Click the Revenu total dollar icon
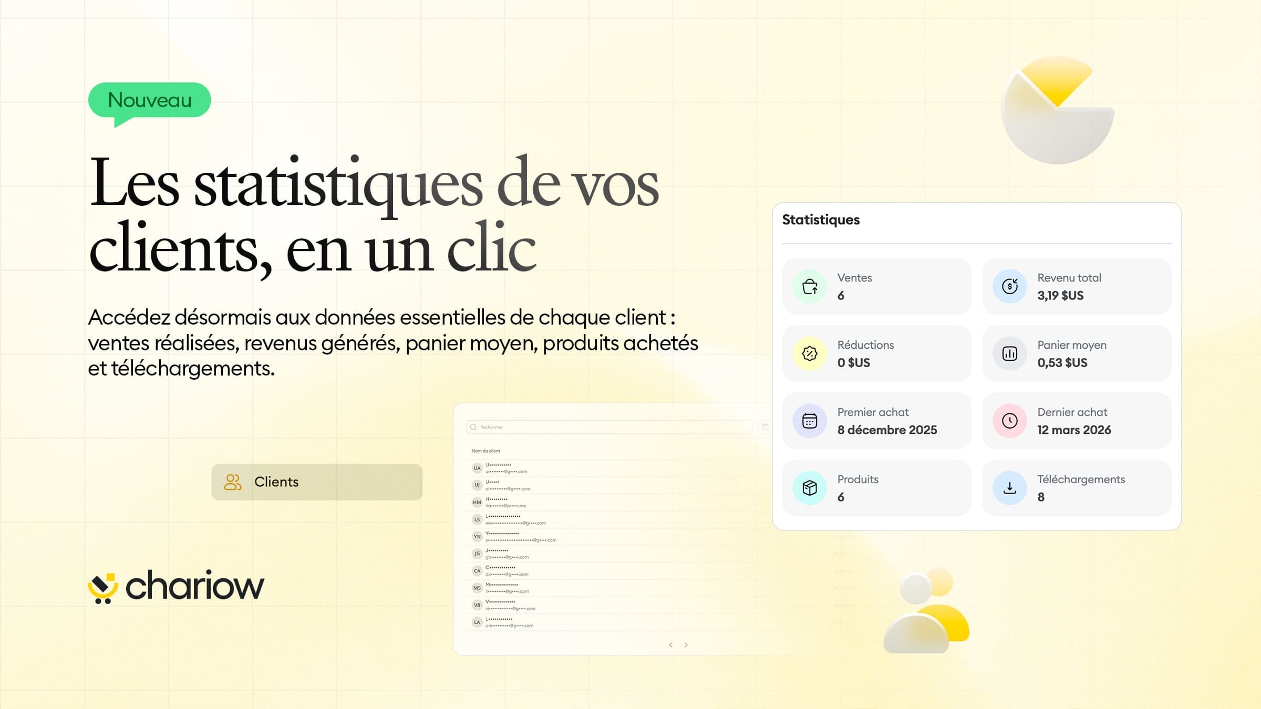Screen dimensions: 1261x709 tap(1009, 286)
